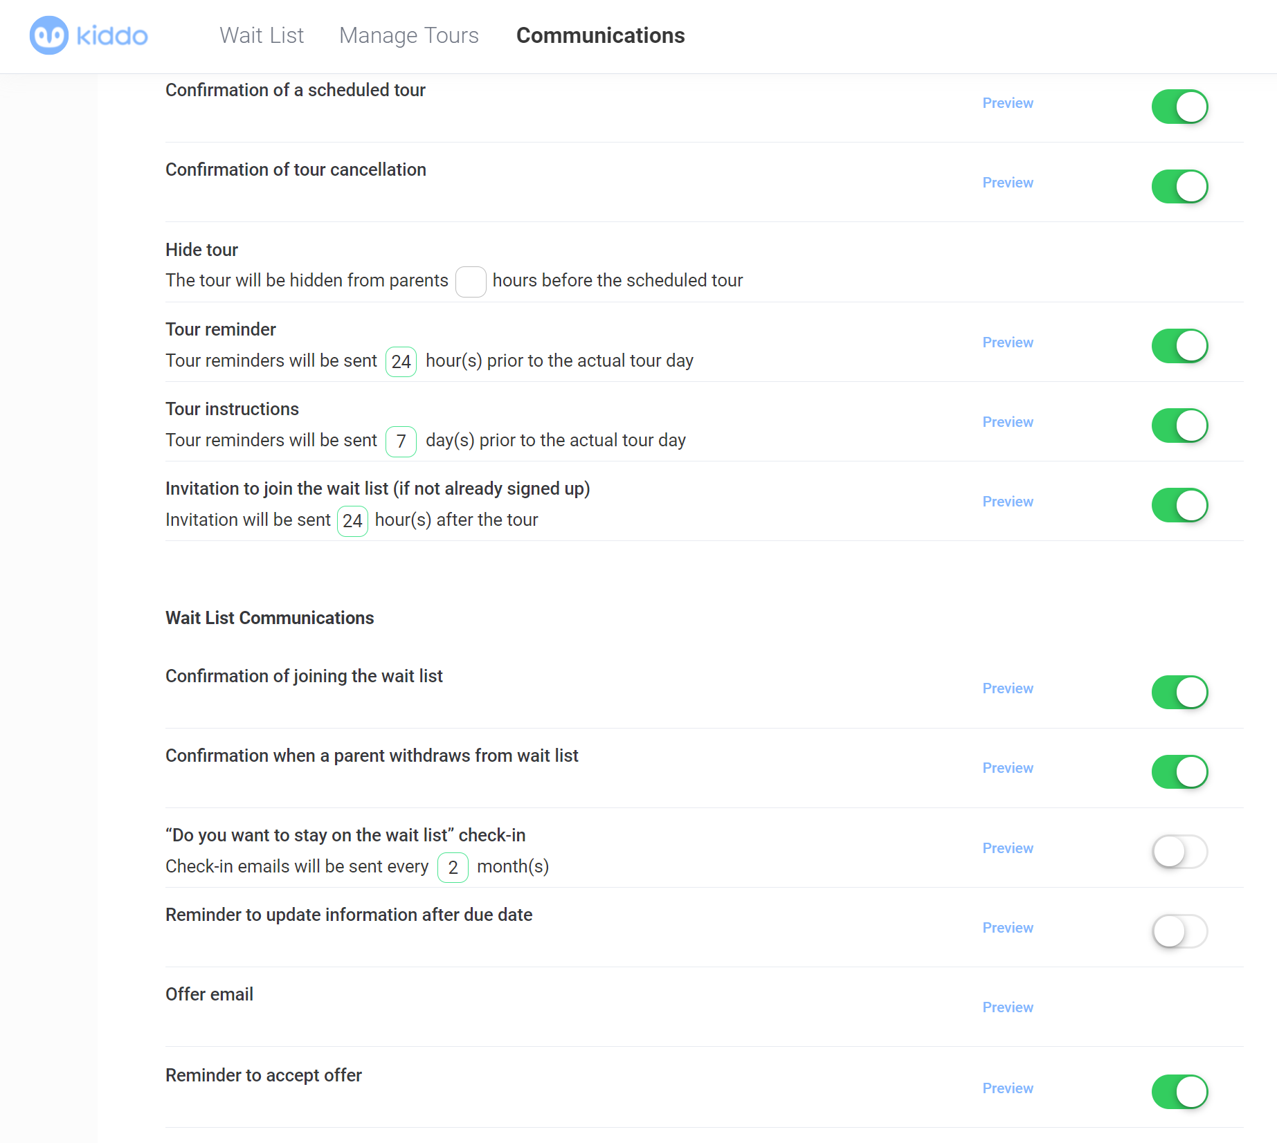Open the Wait List tab
Image resolution: width=1277 pixels, height=1143 pixels.
point(262,35)
